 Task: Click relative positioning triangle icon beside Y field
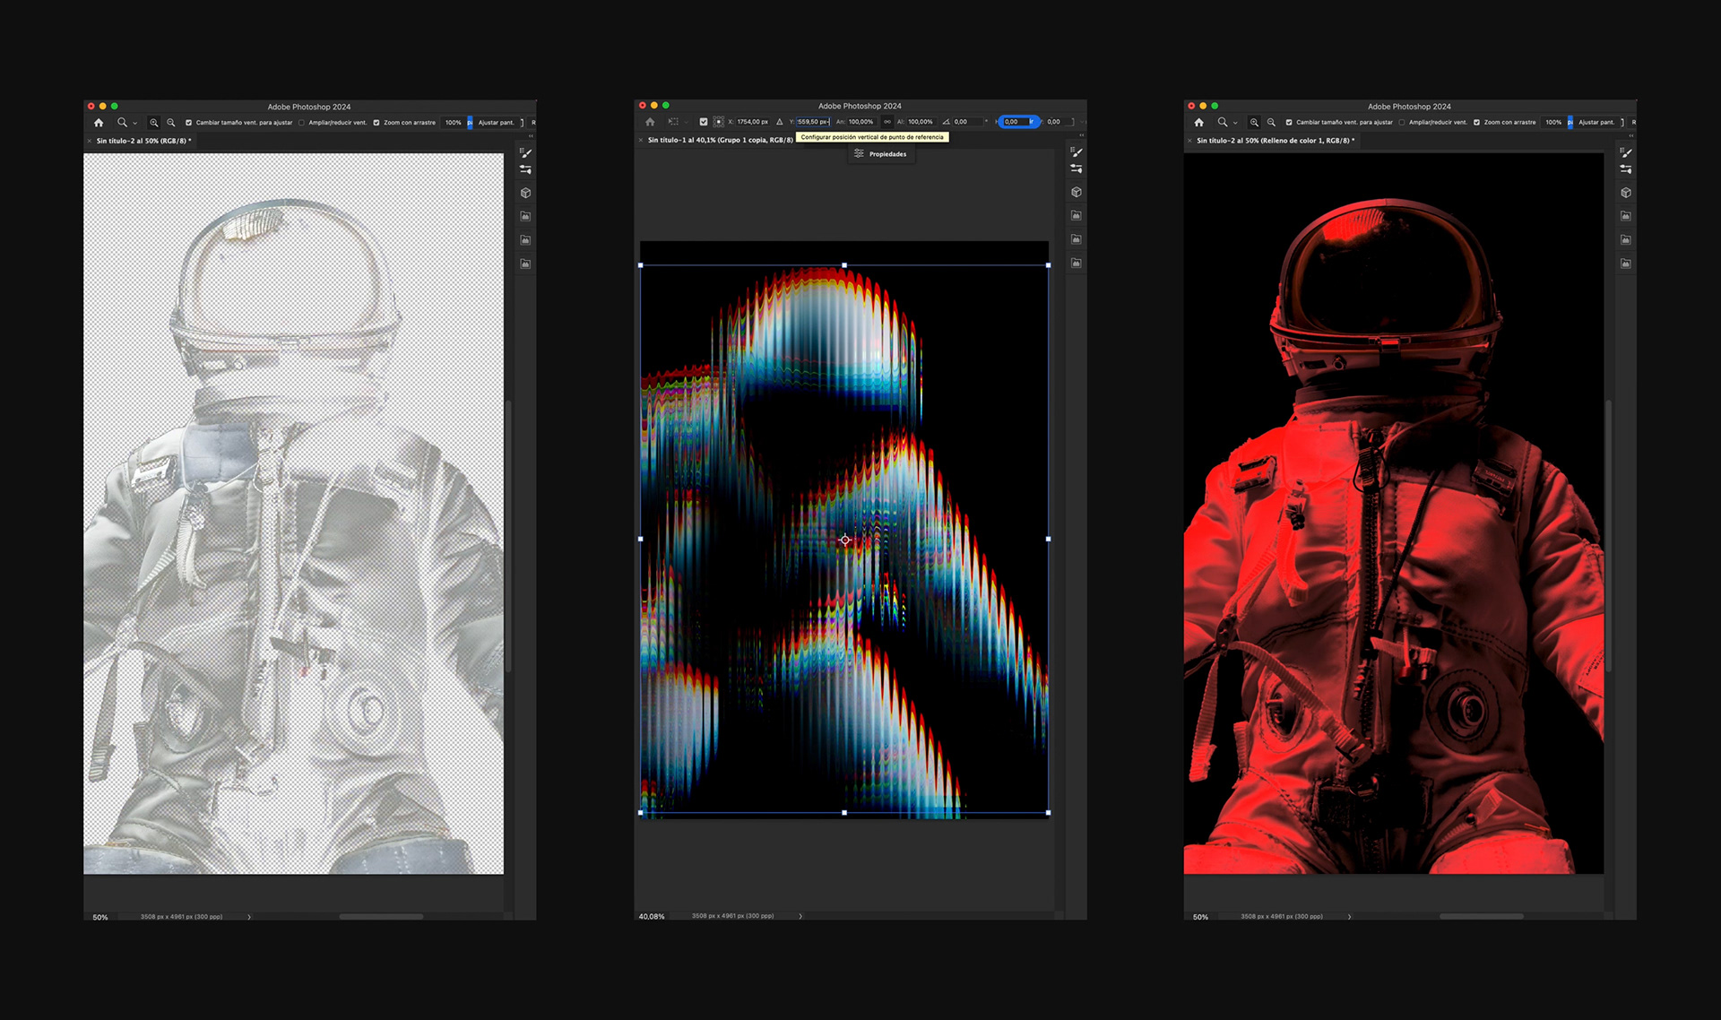coord(779,122)
